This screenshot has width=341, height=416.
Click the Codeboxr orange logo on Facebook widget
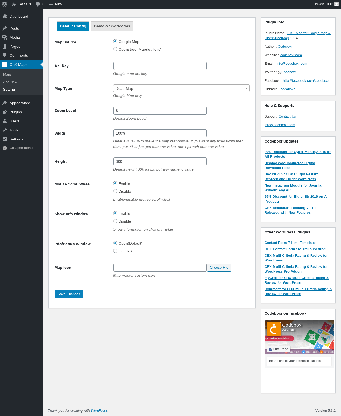[x=274, y=329]
